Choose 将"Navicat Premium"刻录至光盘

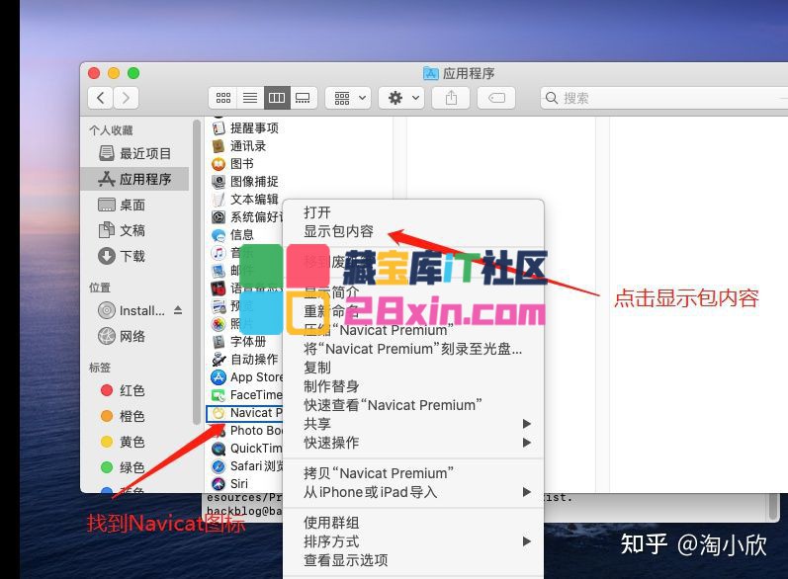413,349
